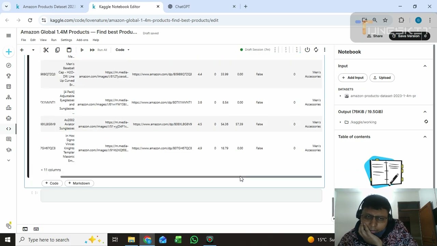Reload the page
This screenshot has height=246, width=437.
click(x=30, y=20)
